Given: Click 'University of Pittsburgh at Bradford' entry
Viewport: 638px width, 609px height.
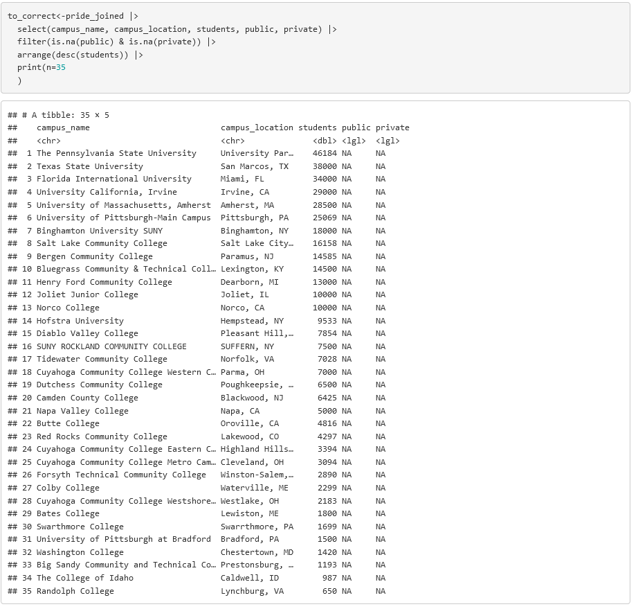Looking at the screenshot, I should [x=124, y=539].
